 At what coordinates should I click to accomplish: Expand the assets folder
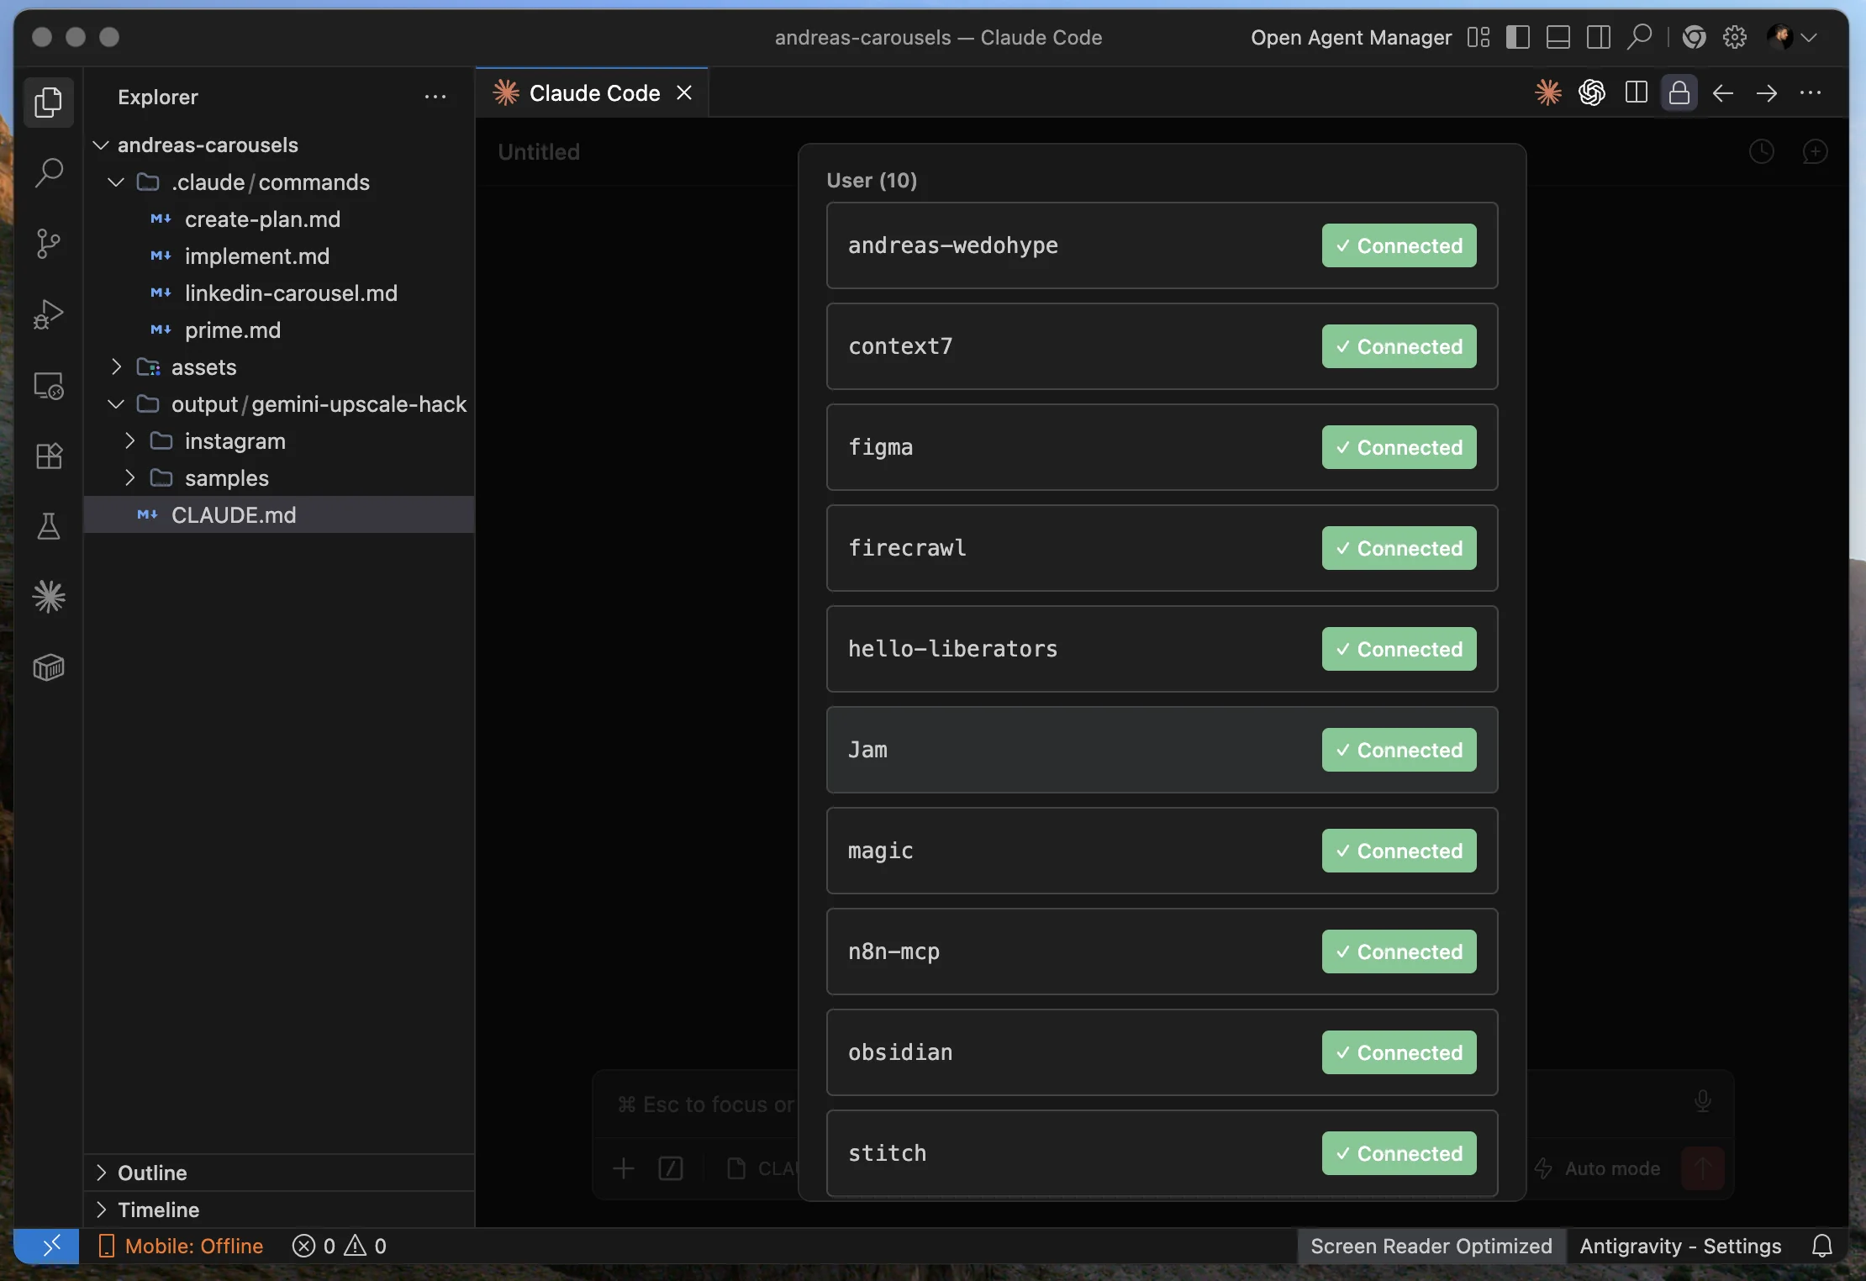(x=116, y=367)
